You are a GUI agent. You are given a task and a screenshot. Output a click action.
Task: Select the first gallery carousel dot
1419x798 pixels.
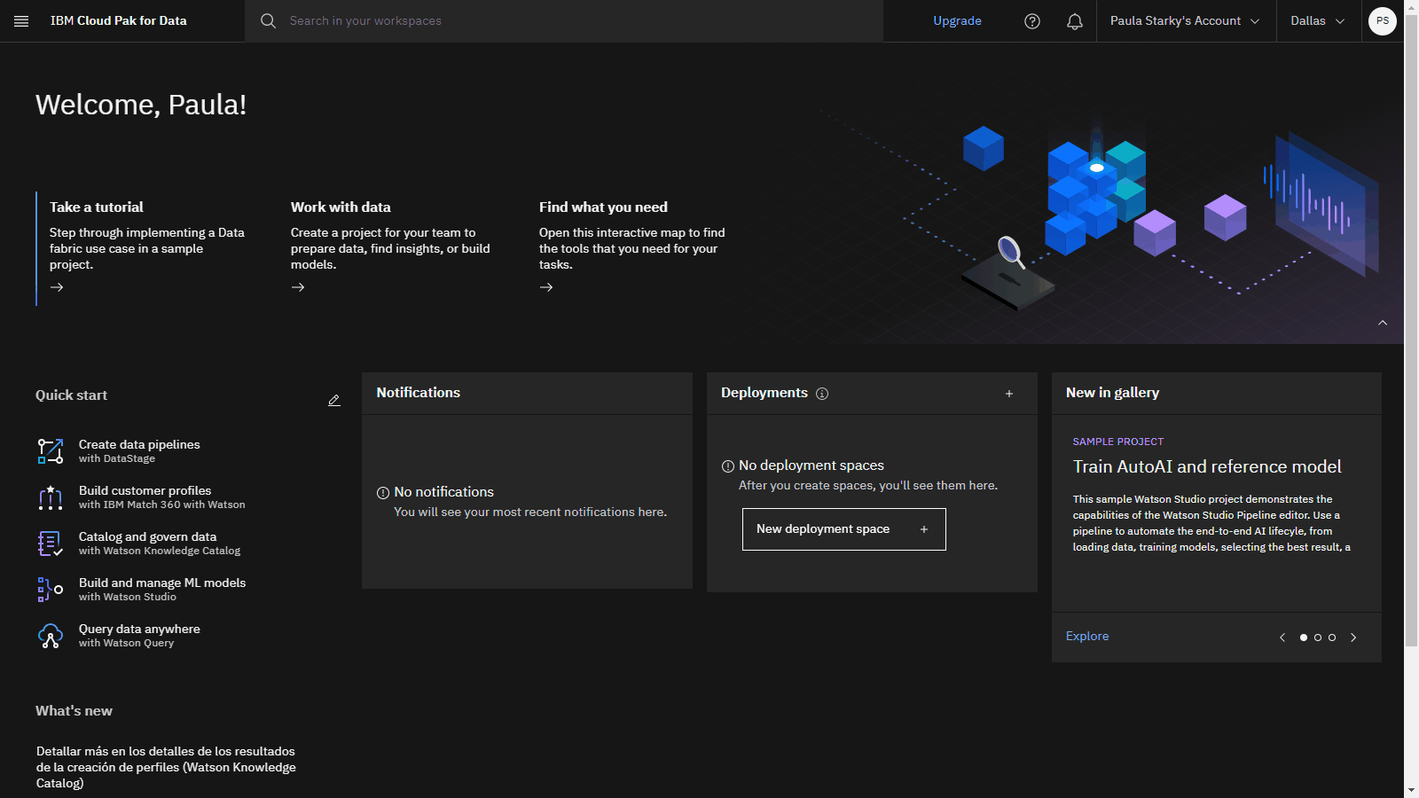(x=1304, y=638)
